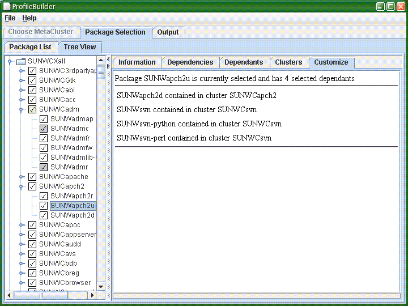Screen dimensions: 408x306
Task: Toggle the SUNWC3rdpartyap checkbox
Action: coord(32,71)
